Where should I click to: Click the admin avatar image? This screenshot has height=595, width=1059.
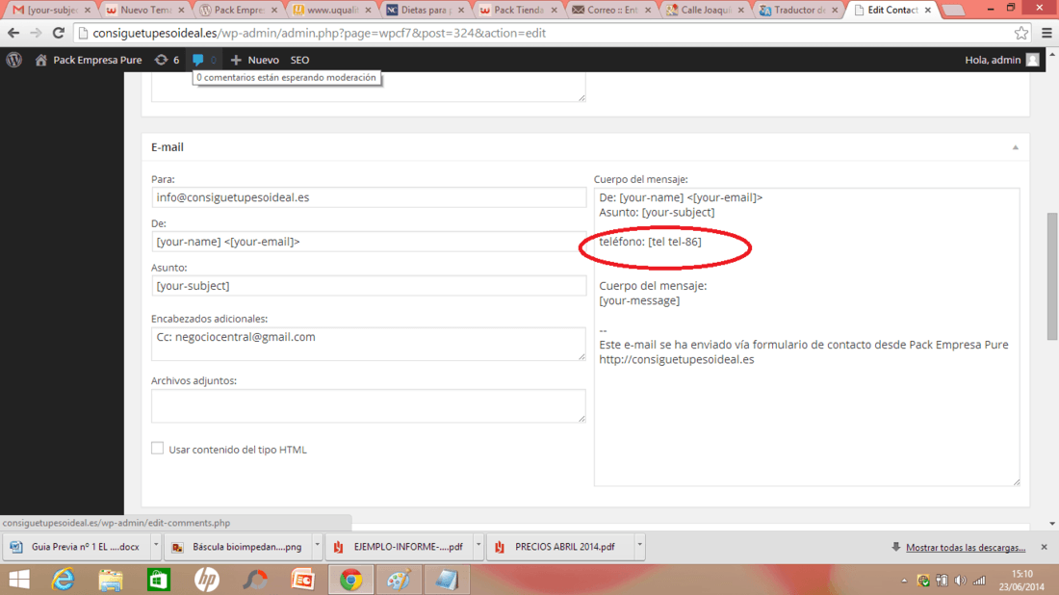coord(1033,60)
